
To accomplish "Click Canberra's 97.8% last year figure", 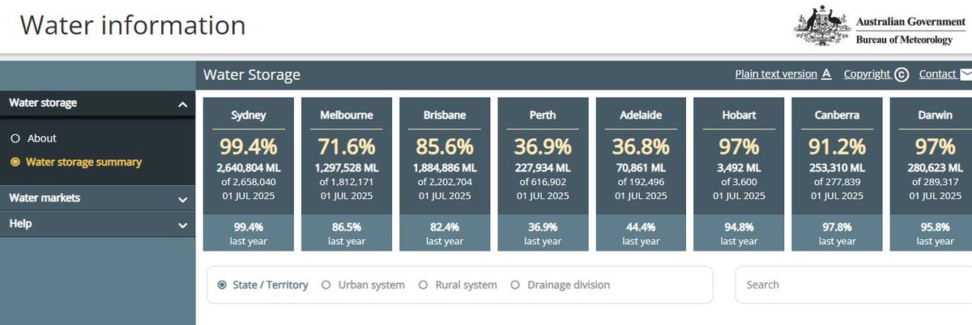I will click(837, 229).
